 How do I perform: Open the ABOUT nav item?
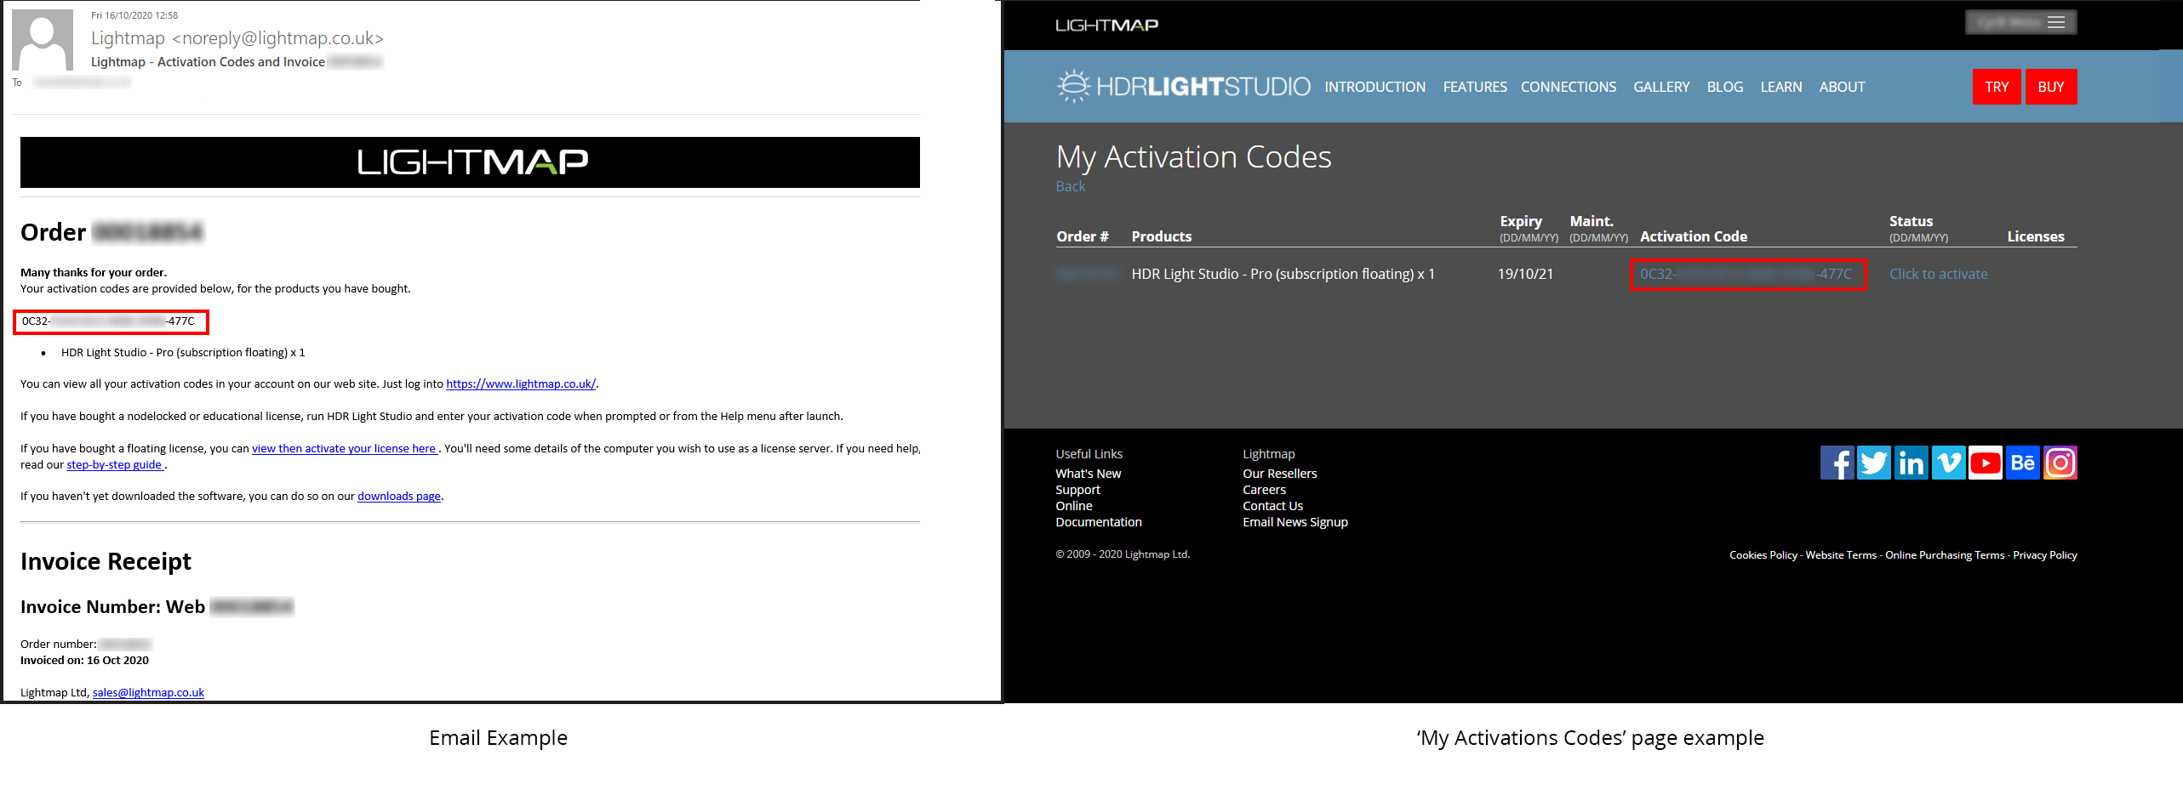click(1842, 87)
